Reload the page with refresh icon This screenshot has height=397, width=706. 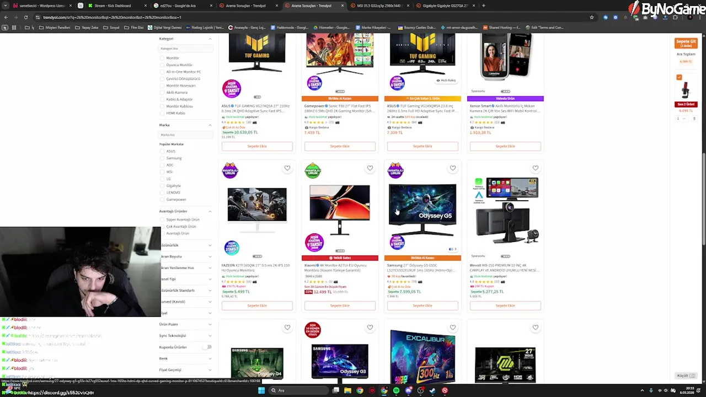[x=25, y=17]
